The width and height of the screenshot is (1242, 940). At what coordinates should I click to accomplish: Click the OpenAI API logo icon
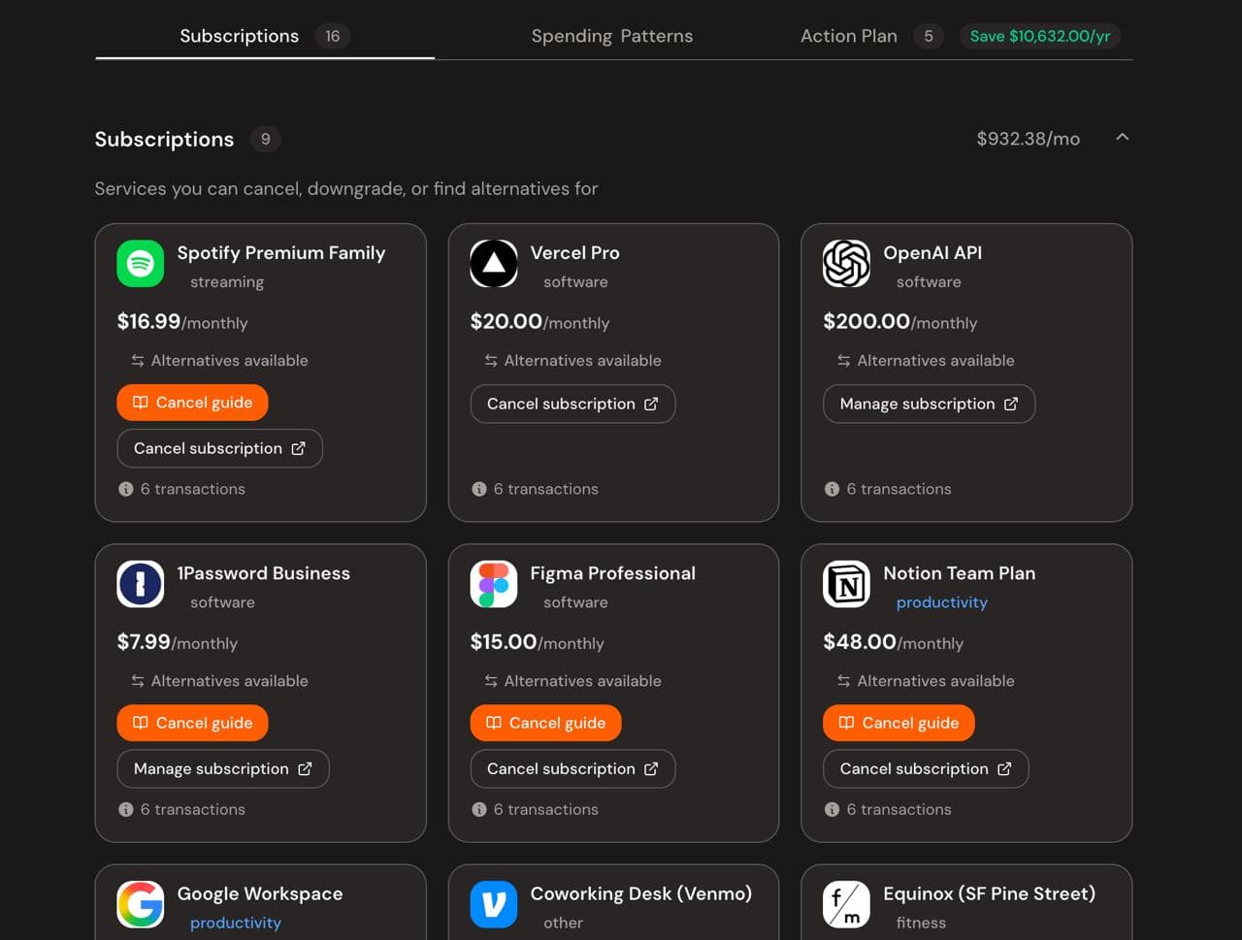coord(846,264)
